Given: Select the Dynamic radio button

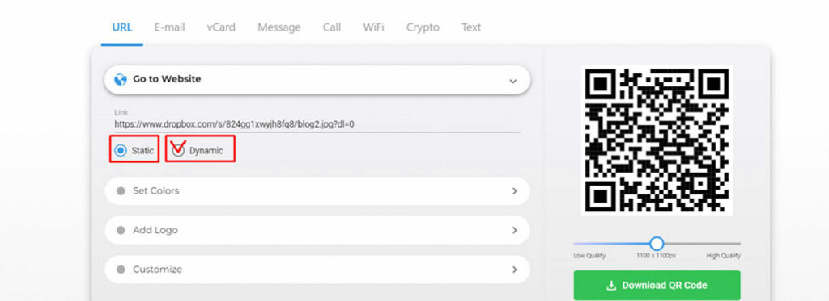Looking at the screenshot, I should (x=179, y=151).
